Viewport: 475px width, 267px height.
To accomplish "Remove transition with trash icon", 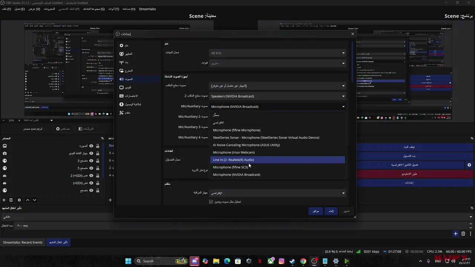I will tap(463, 234).
